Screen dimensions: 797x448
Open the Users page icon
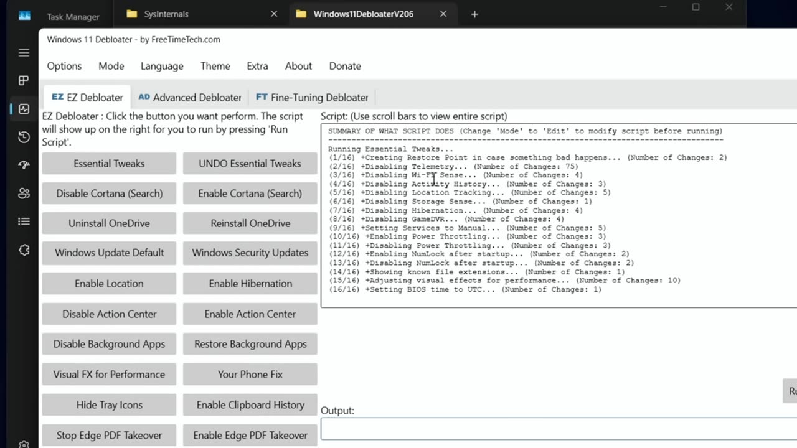pos(24,193)
